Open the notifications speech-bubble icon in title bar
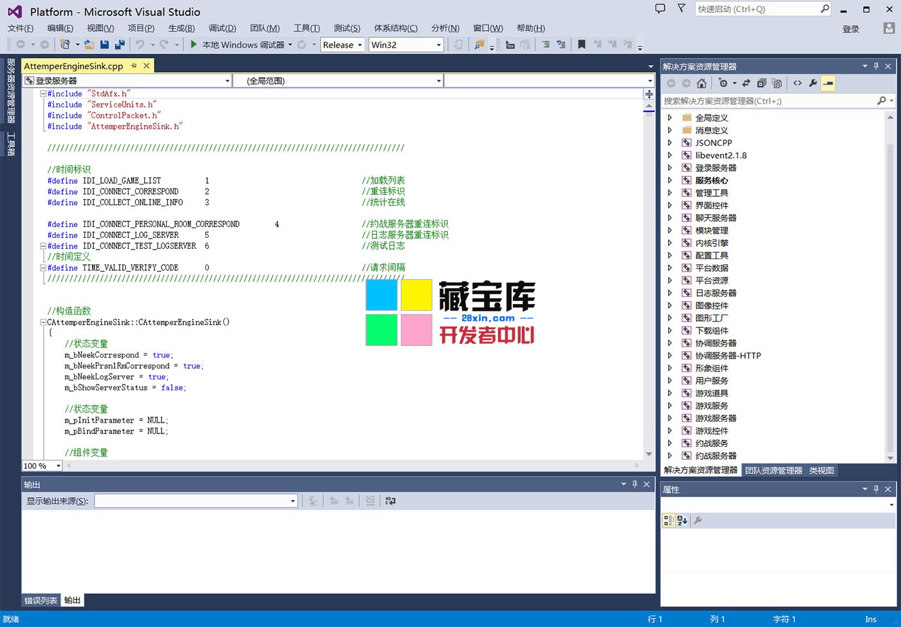901x627 pixels. click(660, 8)
